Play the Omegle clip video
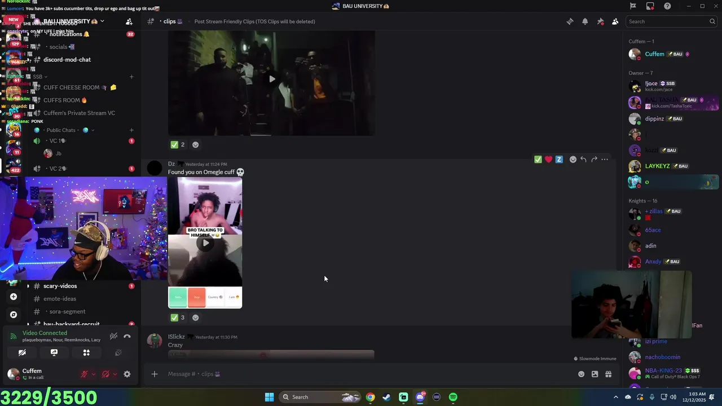This screenshot has width=722, height=406. coord(205,243)
